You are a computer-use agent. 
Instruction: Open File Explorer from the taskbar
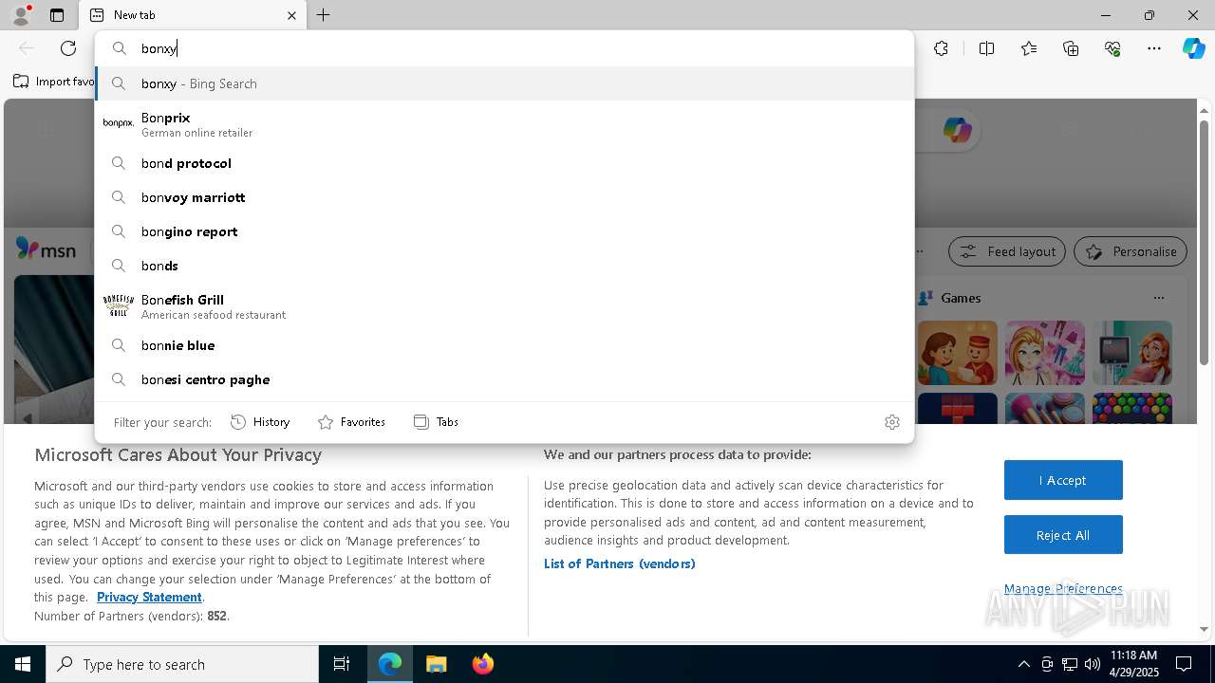436,664
